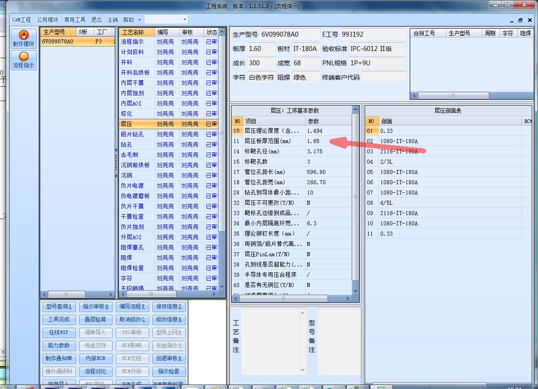Select the 流程指示 row in process list
538x389 pixels.
[168, 42]
